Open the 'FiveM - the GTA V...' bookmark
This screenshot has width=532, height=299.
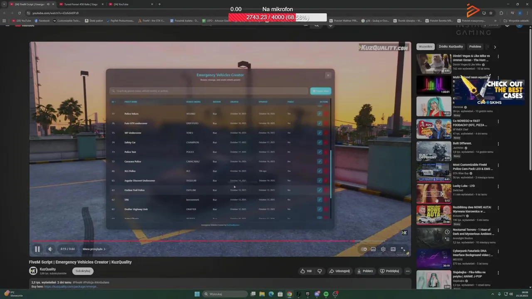pos(152,21)
